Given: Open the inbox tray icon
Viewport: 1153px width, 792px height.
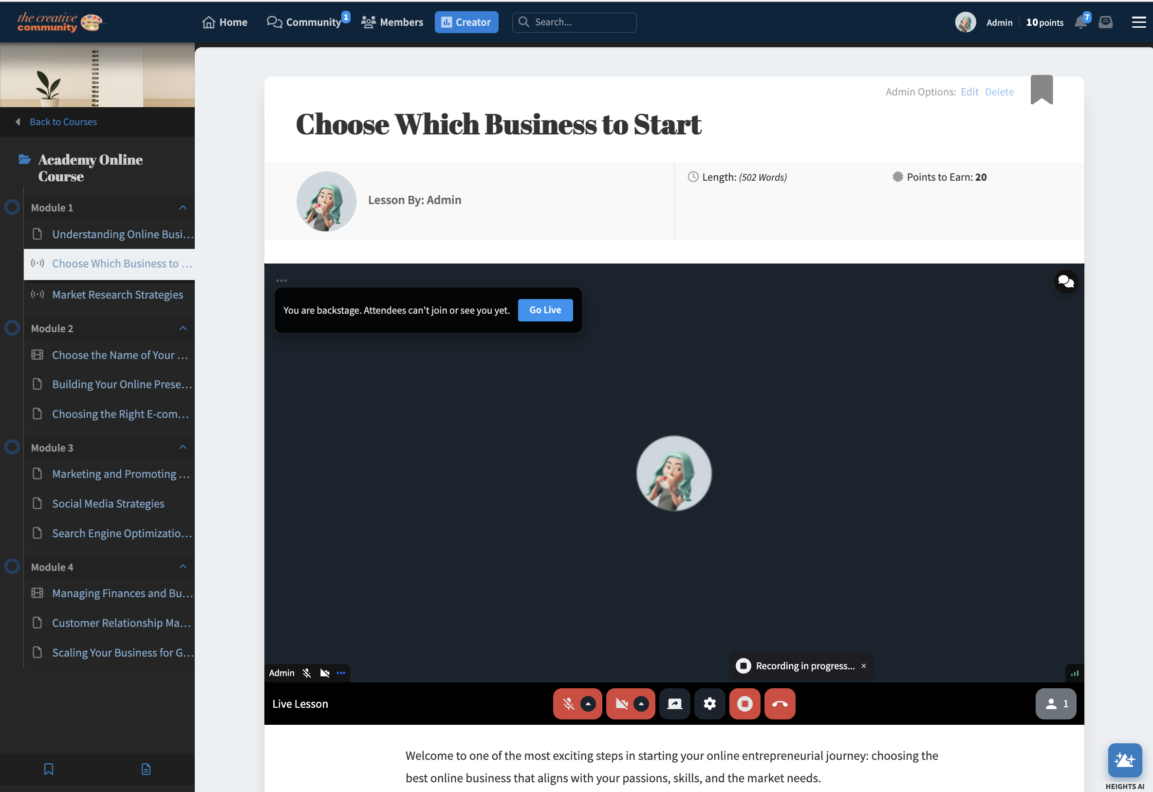Looking at the screenshot, I should click(x=1105, y=22).
